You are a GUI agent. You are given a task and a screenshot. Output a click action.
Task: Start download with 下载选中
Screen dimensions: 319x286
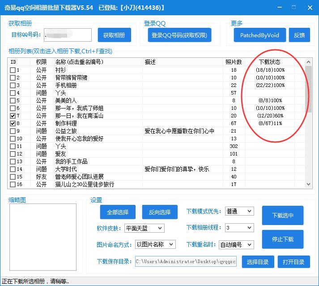click(x=282, y=215)
